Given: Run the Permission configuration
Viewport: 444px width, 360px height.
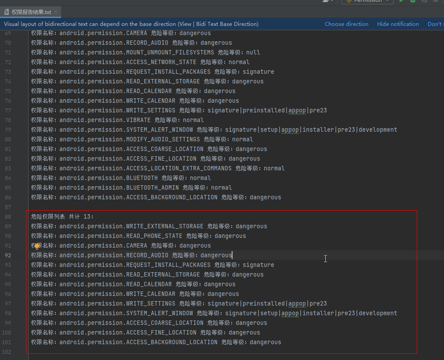Looking at the screenshot, I should 401,2.
